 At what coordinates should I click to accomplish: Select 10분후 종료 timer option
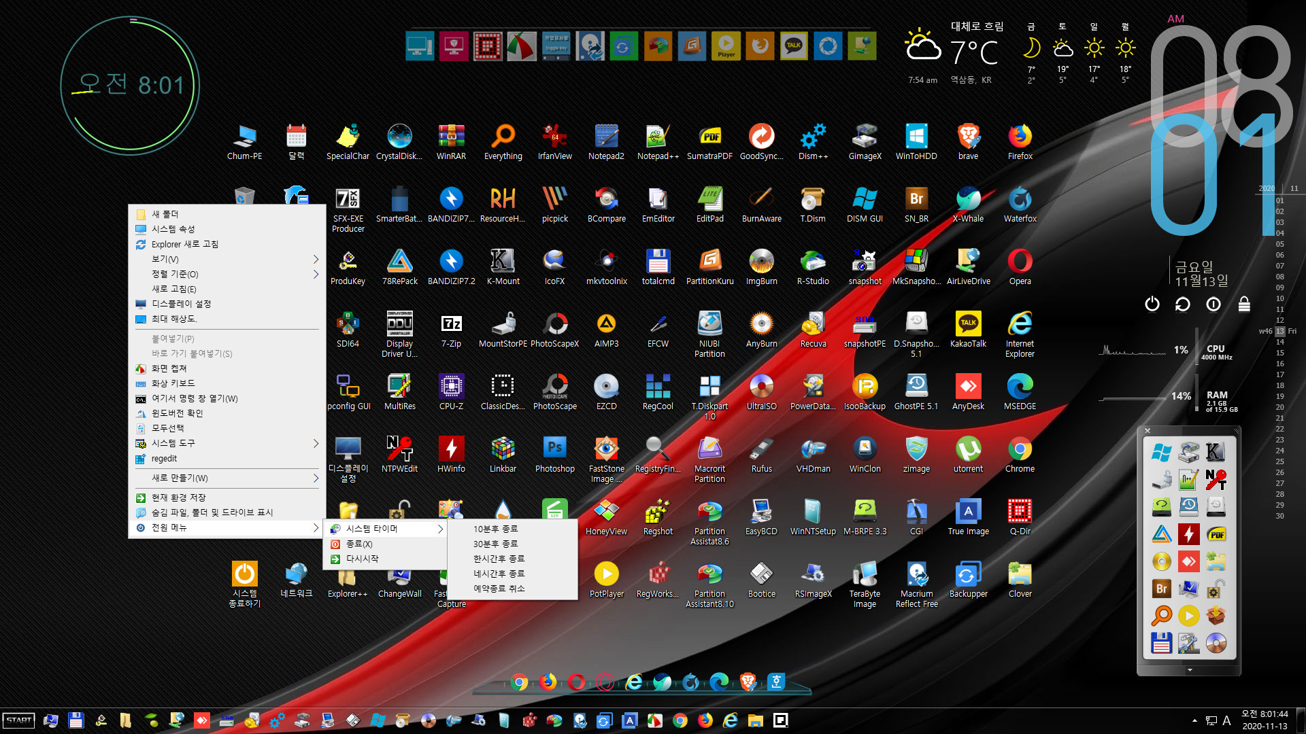[512, 529]
